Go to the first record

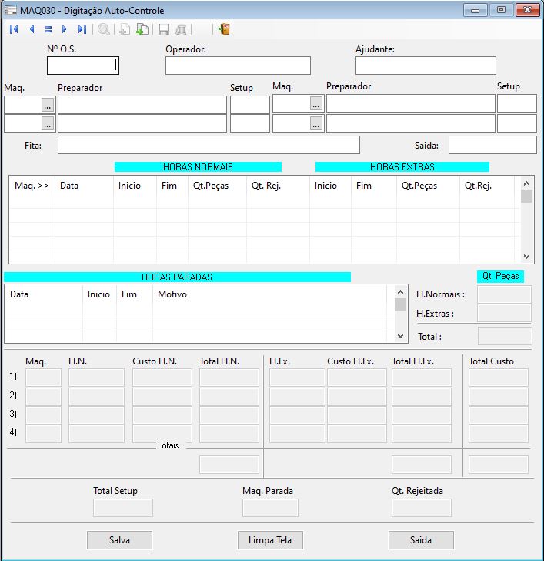click(14, 29)
